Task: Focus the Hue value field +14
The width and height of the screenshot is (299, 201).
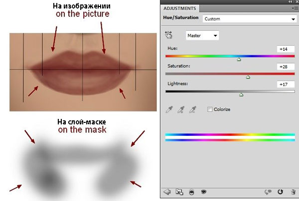Action: 286,49
